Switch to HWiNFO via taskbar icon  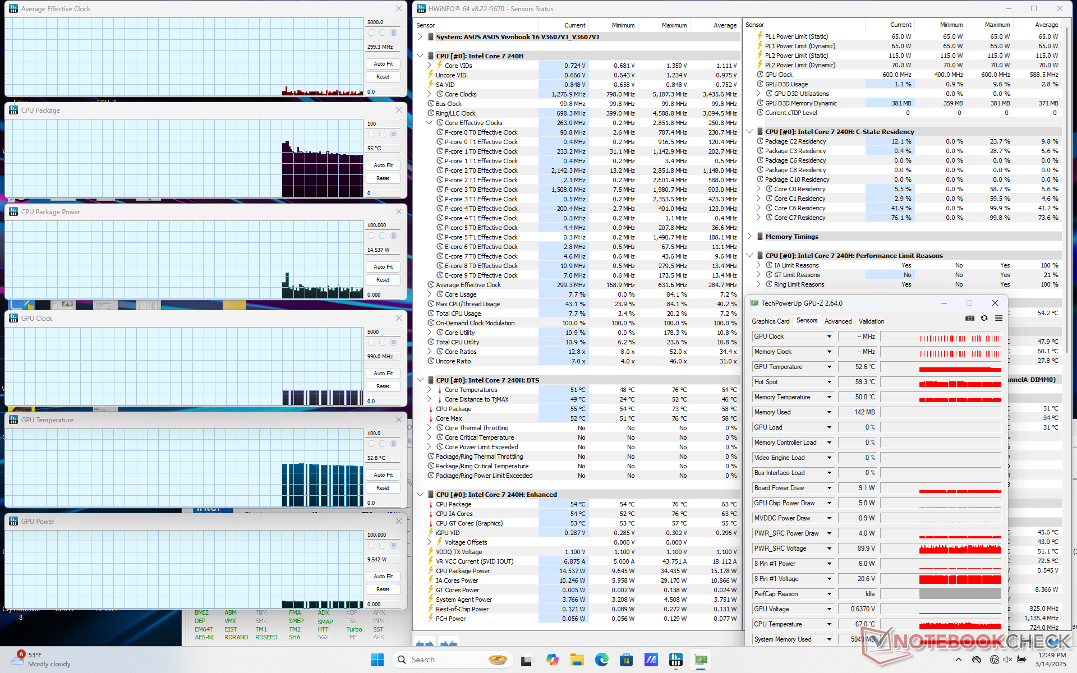[x=676, y=660]
